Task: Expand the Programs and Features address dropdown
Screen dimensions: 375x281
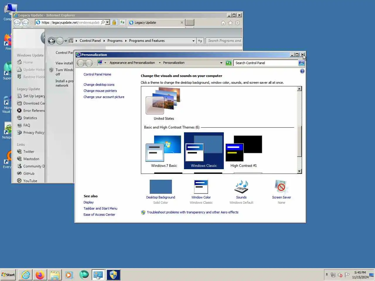Action: pos(193,41)
